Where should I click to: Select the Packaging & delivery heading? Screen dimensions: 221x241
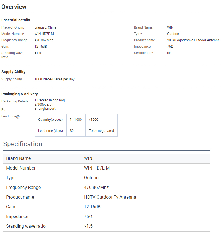[x=20, y=94]
